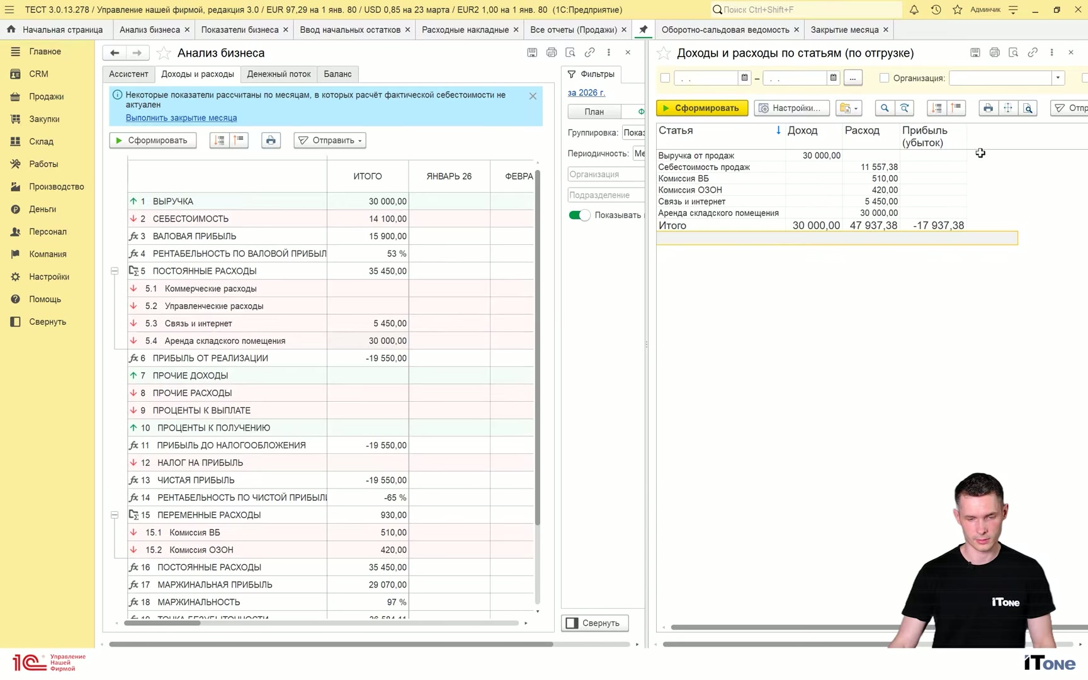The width and height of the screenshot is (1088, 680).
Task: Click period selection ellipsis button
Action: pyautogui.click(x=853, y=78)
